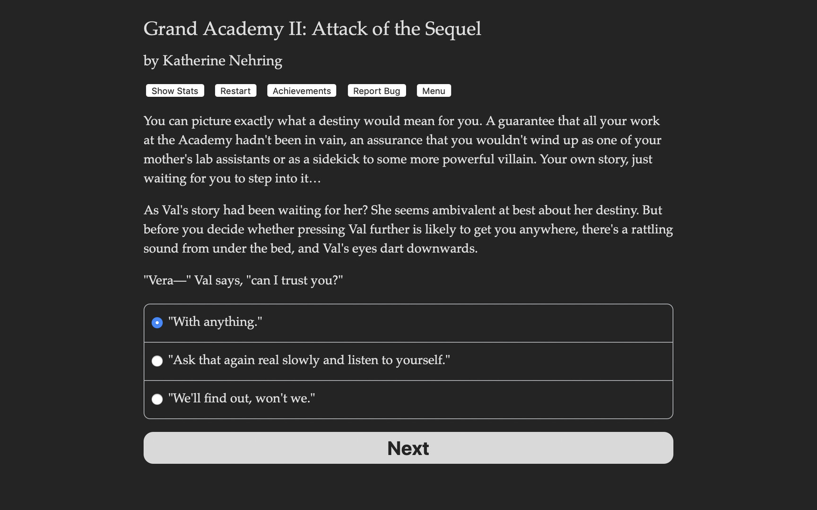This screenshot has width=817, height=510.
Task: Select the "With anything." radio button
Action: point(157,323)
